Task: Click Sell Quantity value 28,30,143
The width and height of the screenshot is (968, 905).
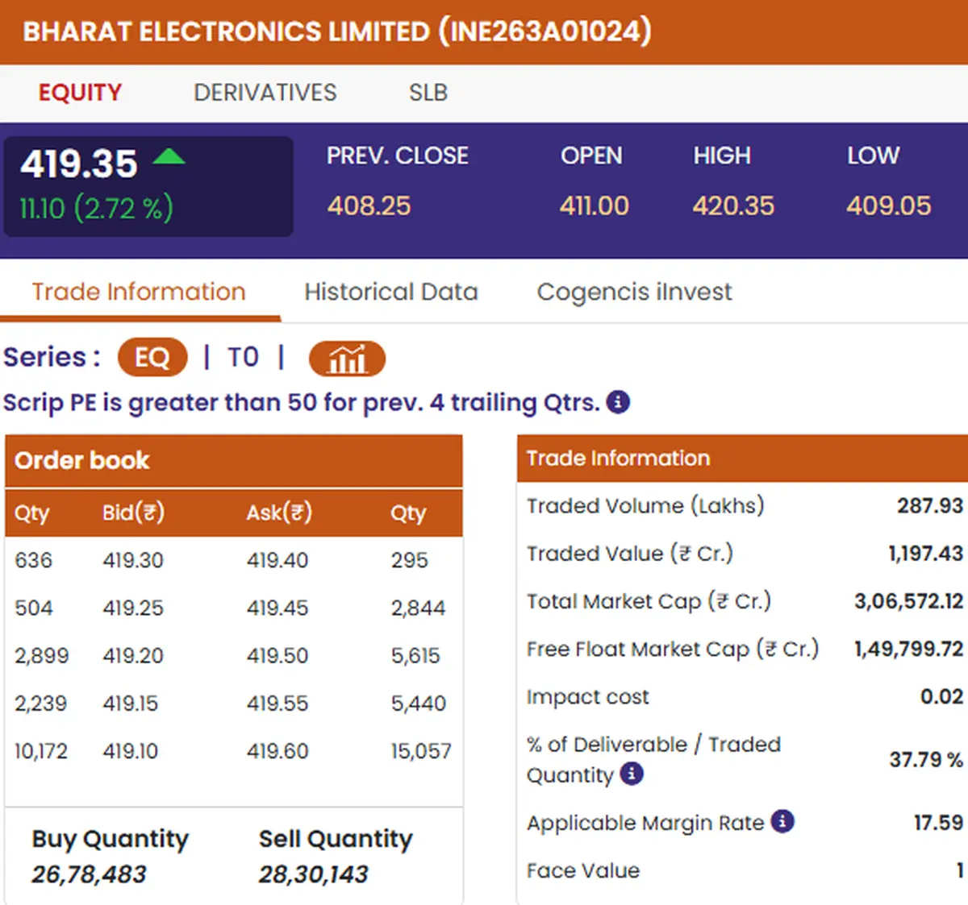Action: point(314,874)
